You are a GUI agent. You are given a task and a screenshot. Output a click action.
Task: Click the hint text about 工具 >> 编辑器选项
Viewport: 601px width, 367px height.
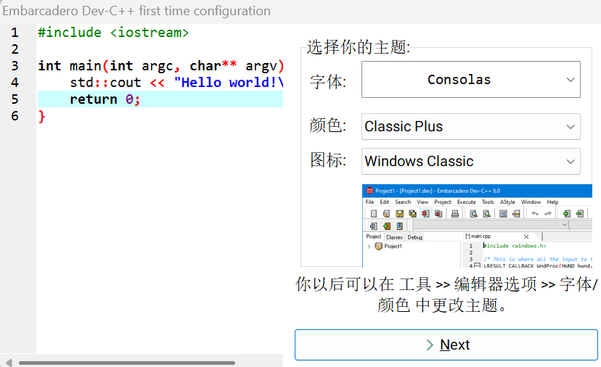(x=446, y=294)
